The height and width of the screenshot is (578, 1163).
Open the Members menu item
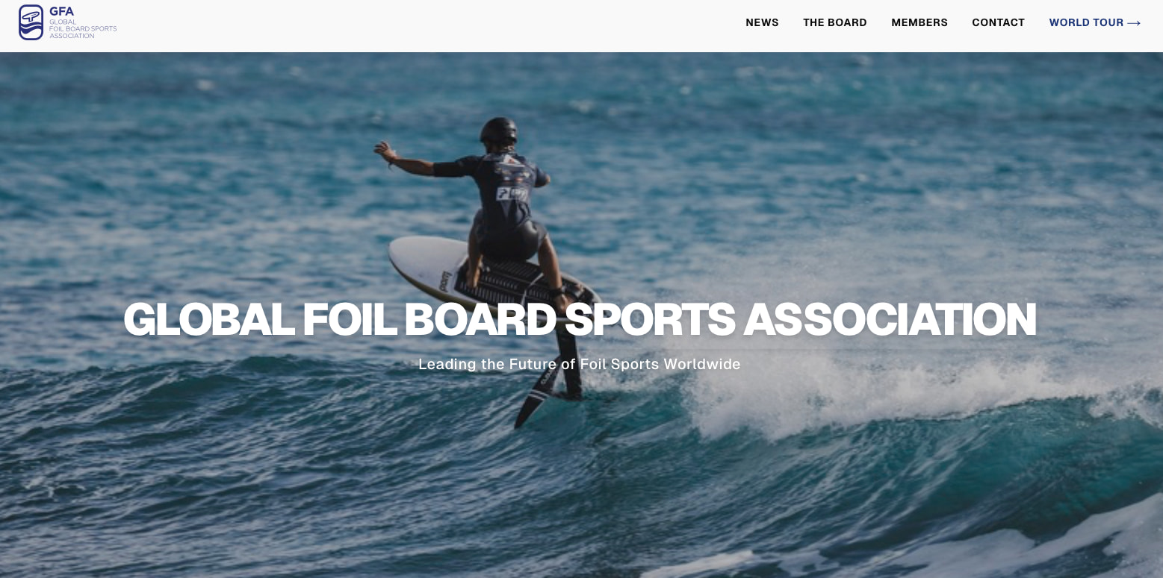point(919,22)
